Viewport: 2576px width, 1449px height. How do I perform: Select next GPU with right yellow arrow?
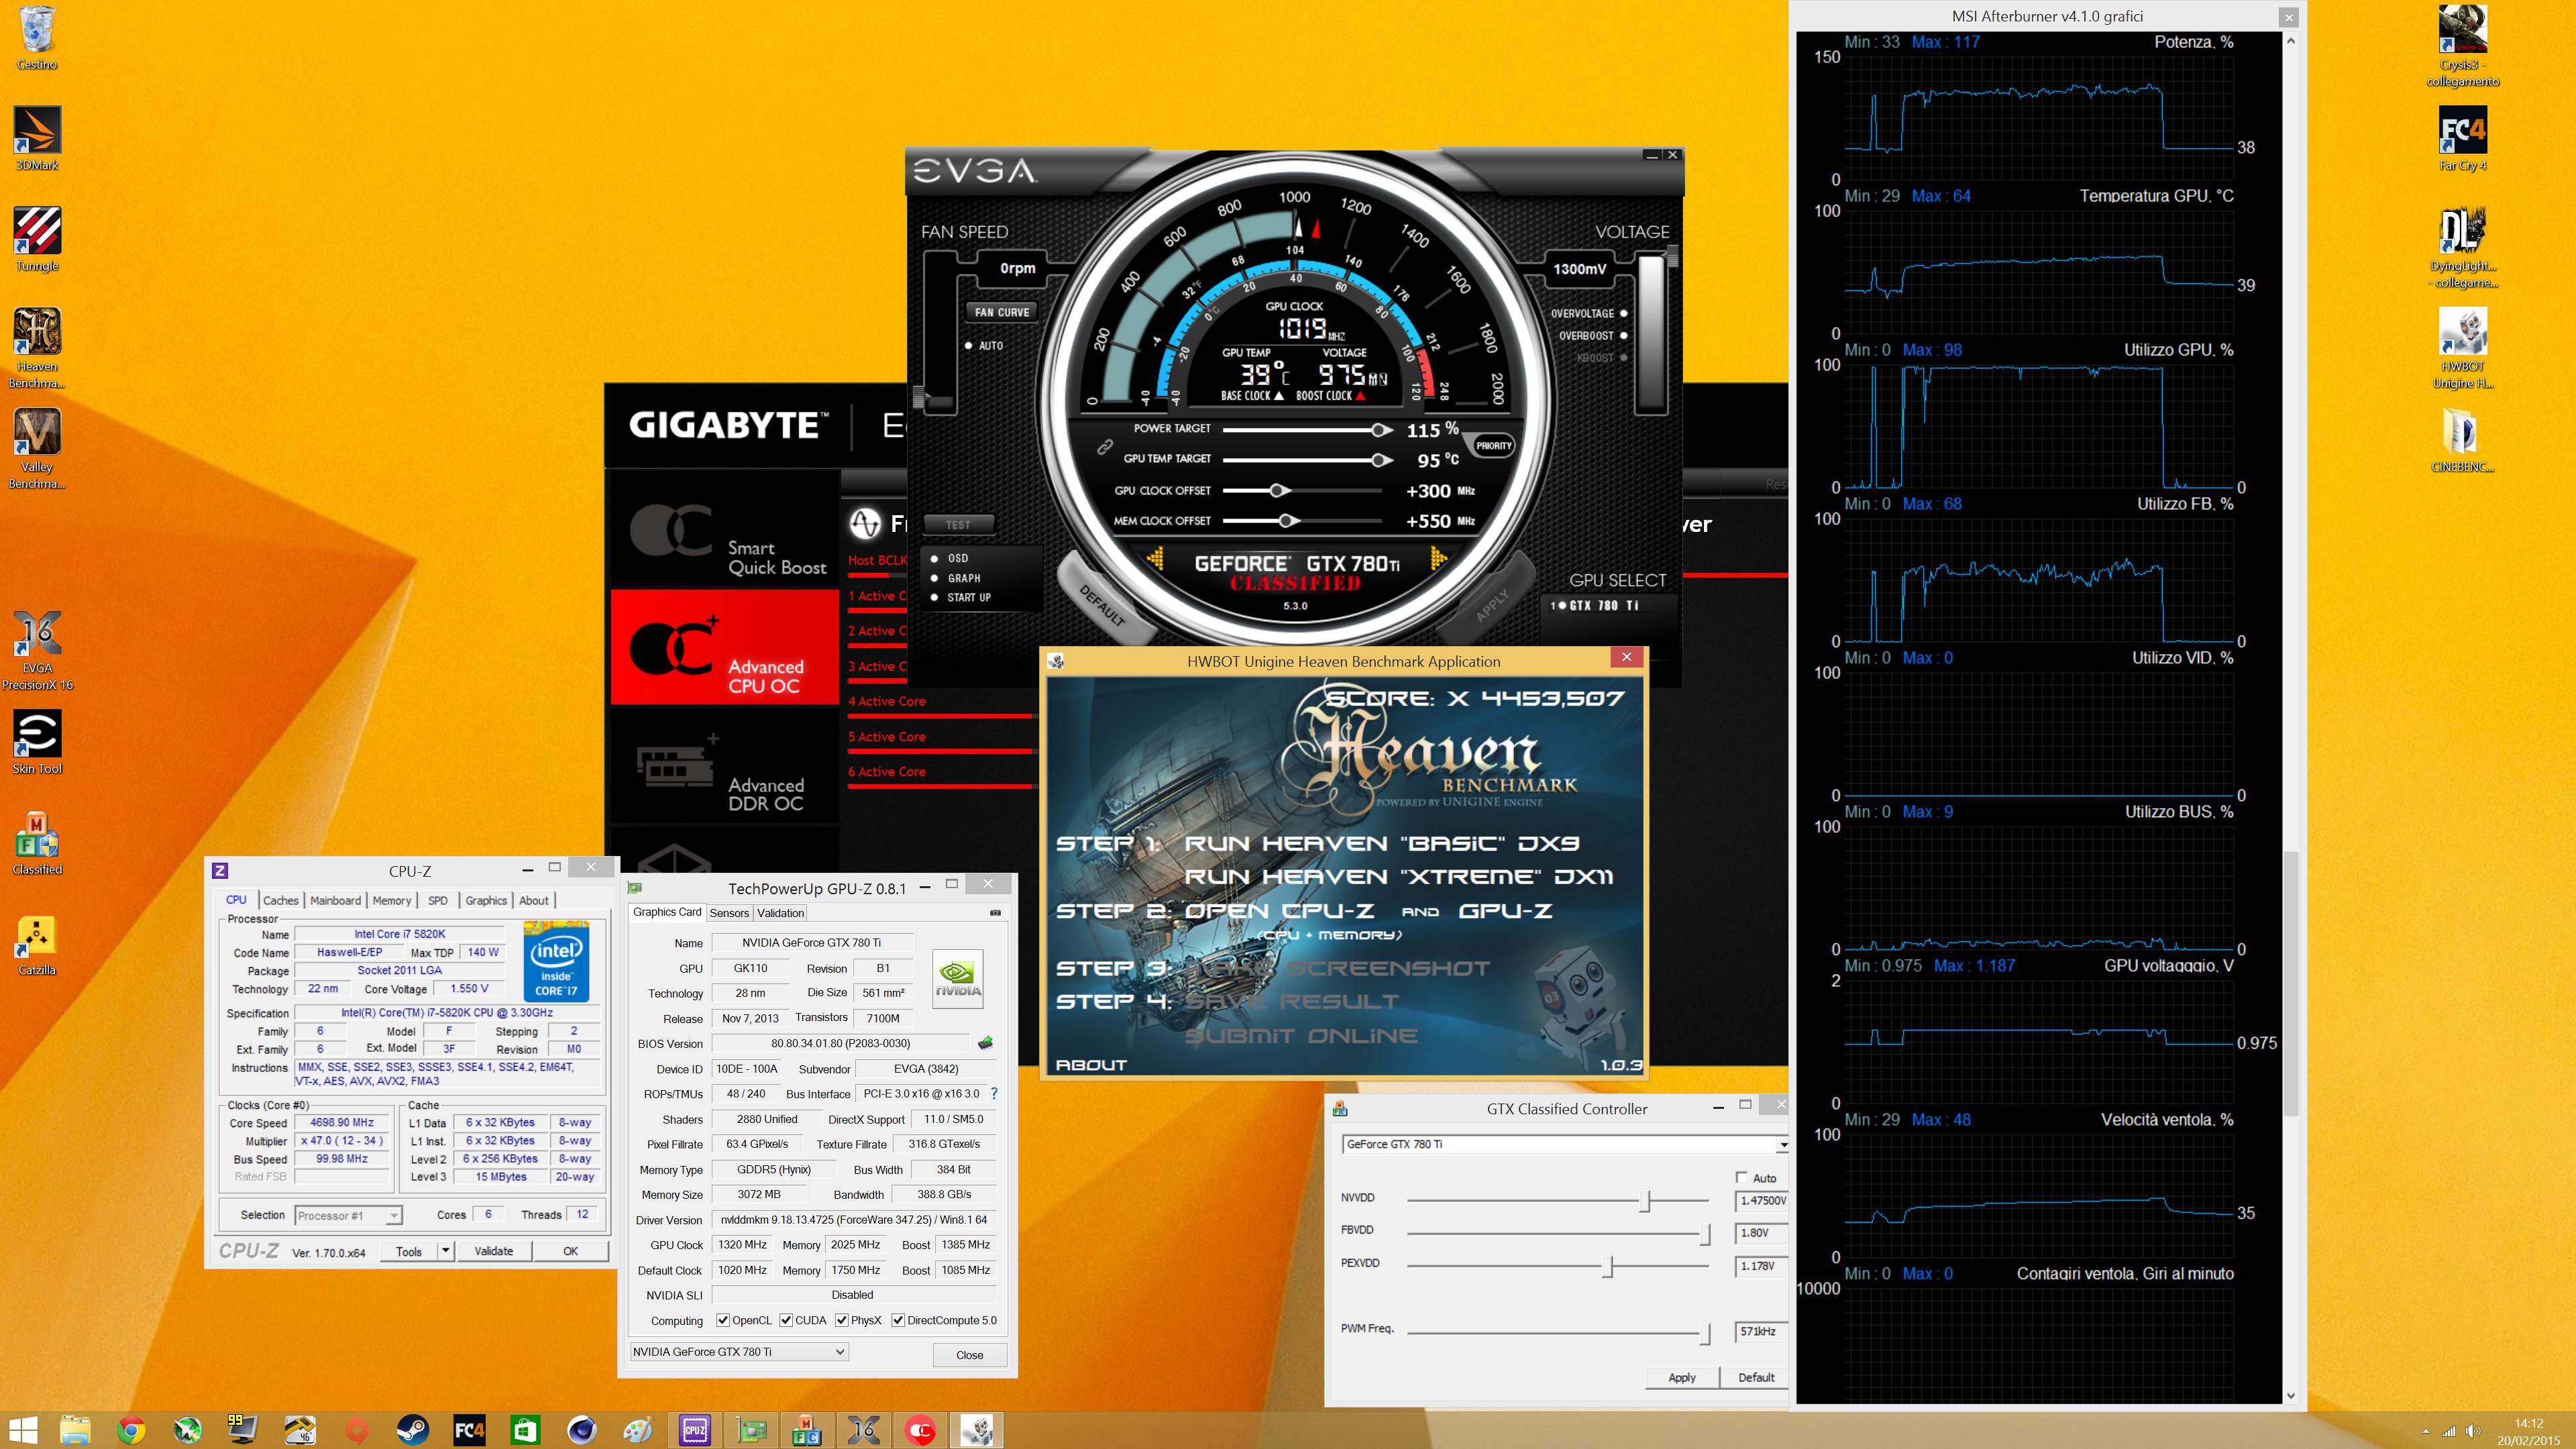tap(1438, 558)
